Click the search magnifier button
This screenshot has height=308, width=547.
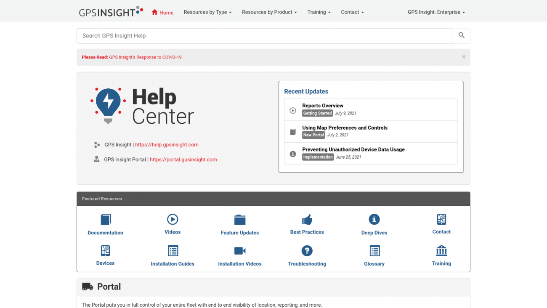click(461, 36)
